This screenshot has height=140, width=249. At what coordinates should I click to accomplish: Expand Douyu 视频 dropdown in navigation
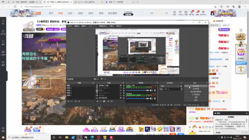81,13
